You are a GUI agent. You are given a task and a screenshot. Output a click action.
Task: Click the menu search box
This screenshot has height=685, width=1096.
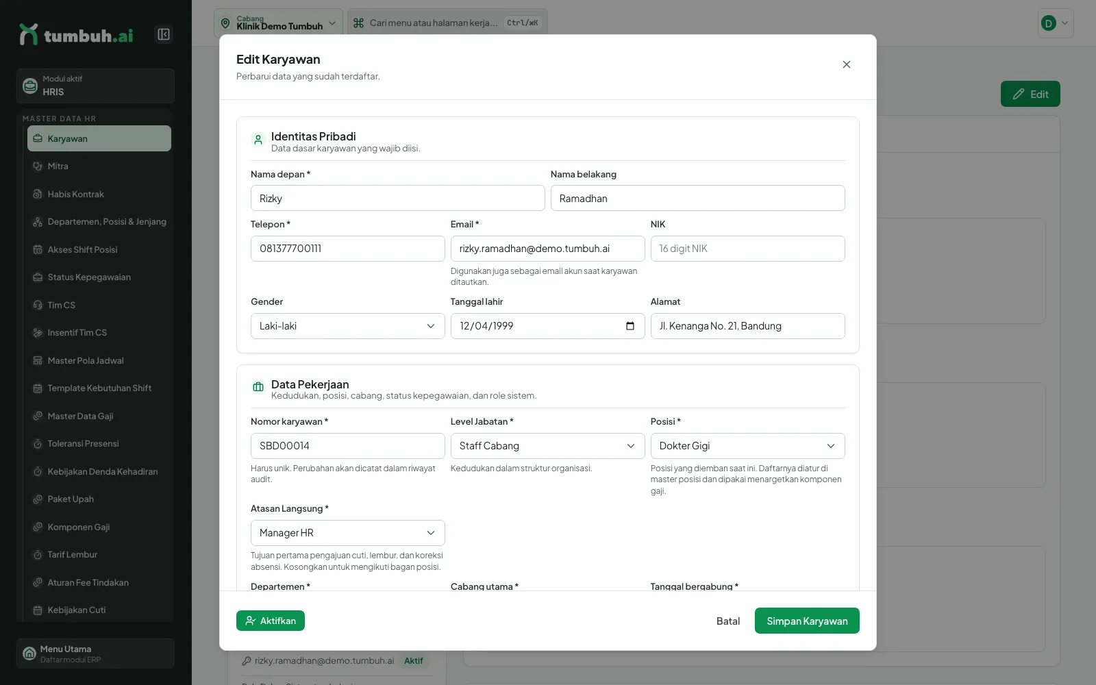[x=447, y=23]
